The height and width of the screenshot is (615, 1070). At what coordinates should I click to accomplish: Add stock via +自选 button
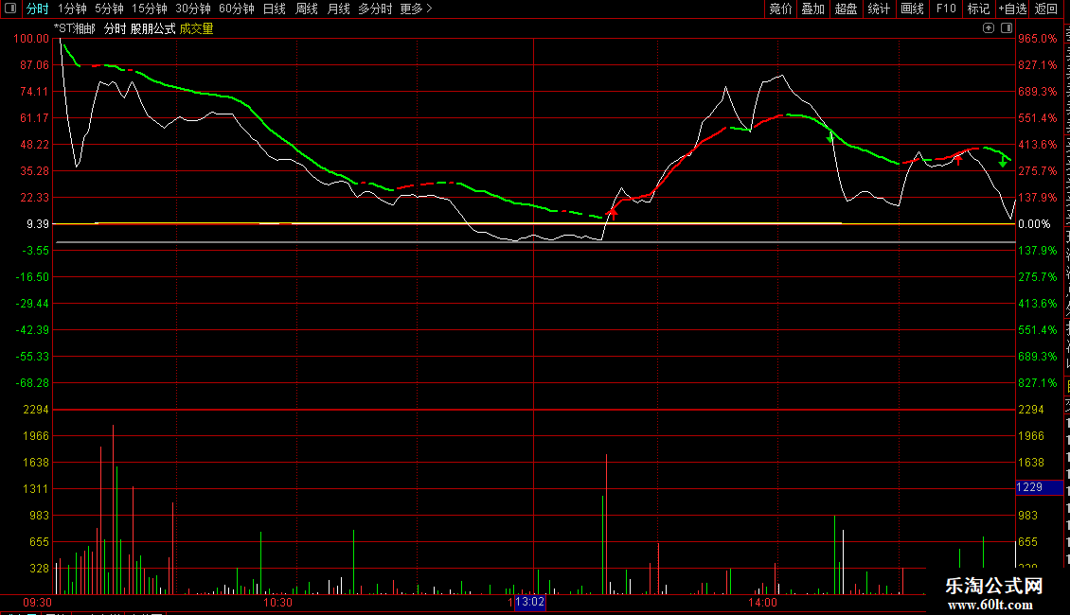(x=1012, y=9)
